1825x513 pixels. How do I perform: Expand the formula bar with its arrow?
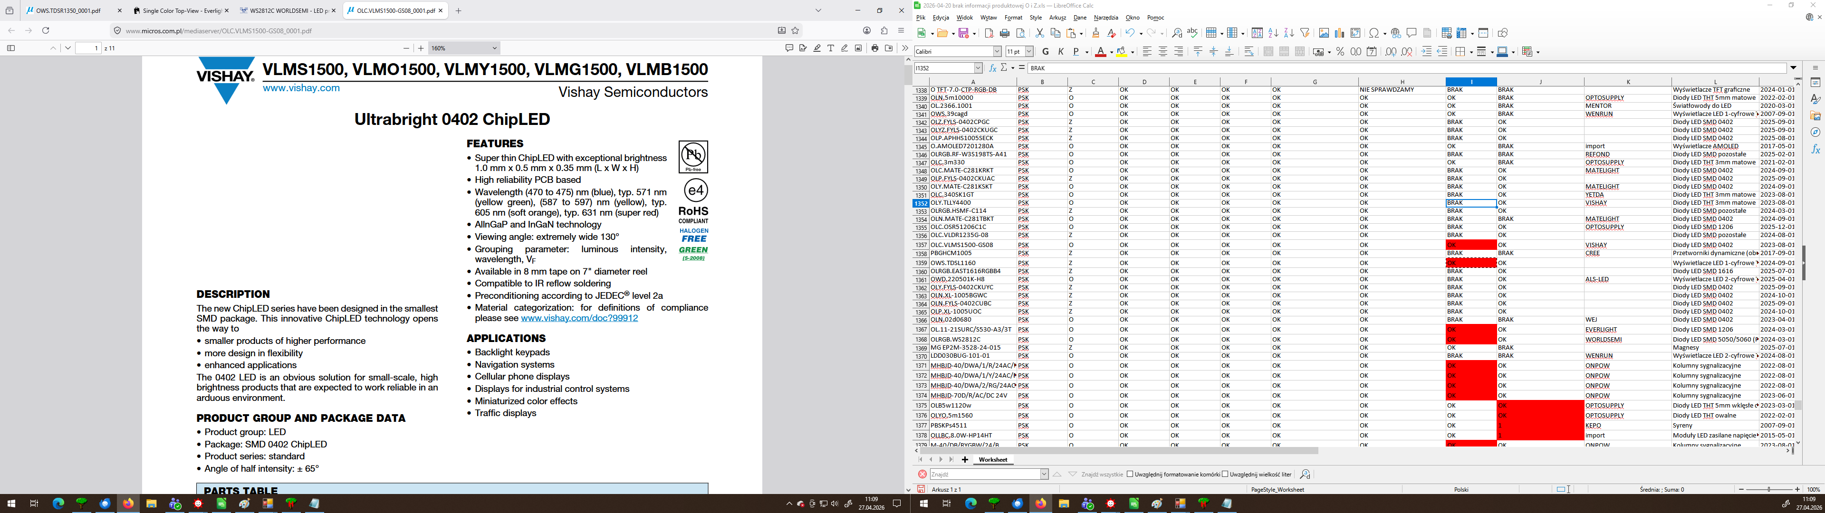[x=1794, y=68]
